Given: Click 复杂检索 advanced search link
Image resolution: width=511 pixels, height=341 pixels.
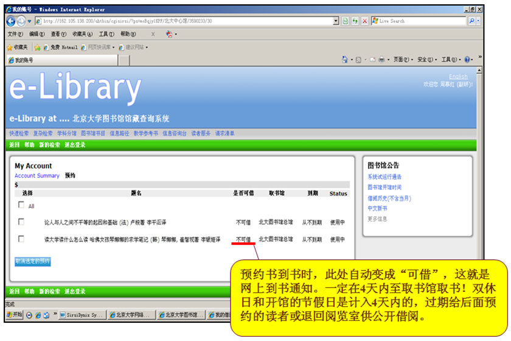Looking at the screenshot, I should [43, 133].
